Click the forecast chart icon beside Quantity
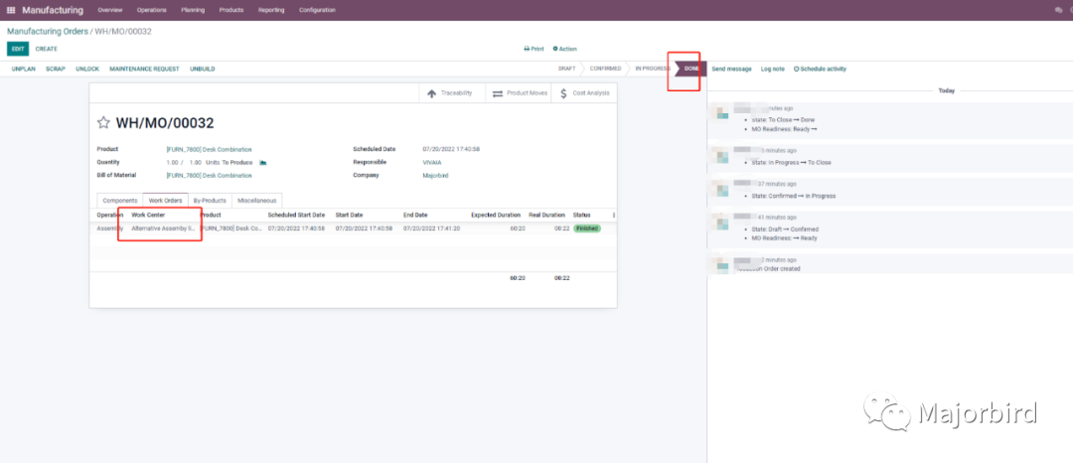Viewport: 1073px width, 463px height. click(x=263, y=162)
